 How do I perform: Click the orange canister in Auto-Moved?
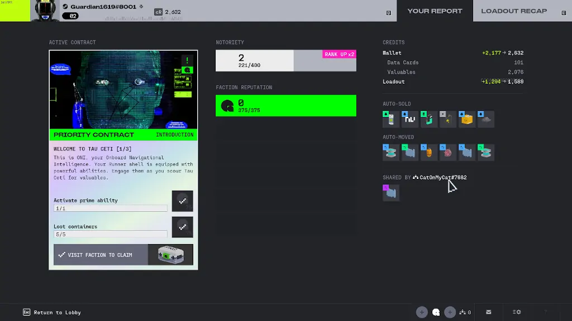point(429,152)
